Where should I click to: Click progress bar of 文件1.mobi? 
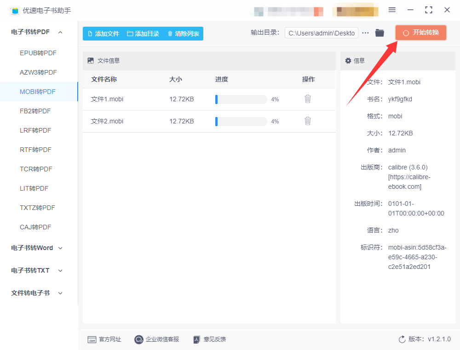click(x=241, y=99)
